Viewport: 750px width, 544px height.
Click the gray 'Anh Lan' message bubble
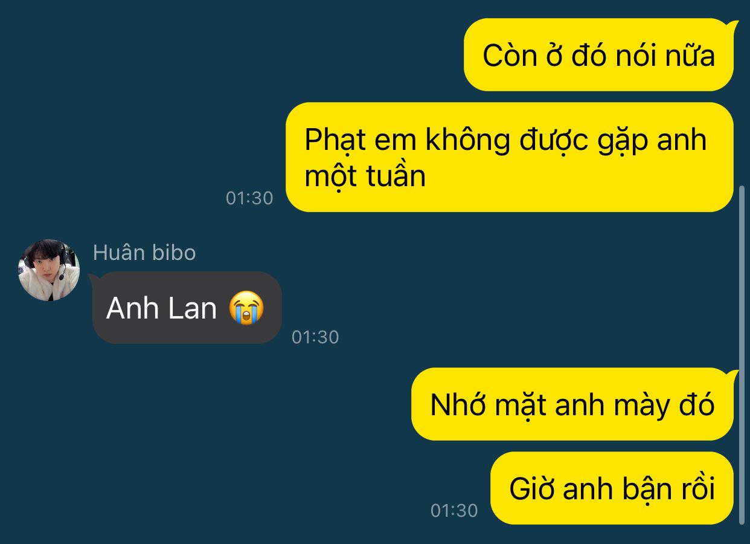186,308
